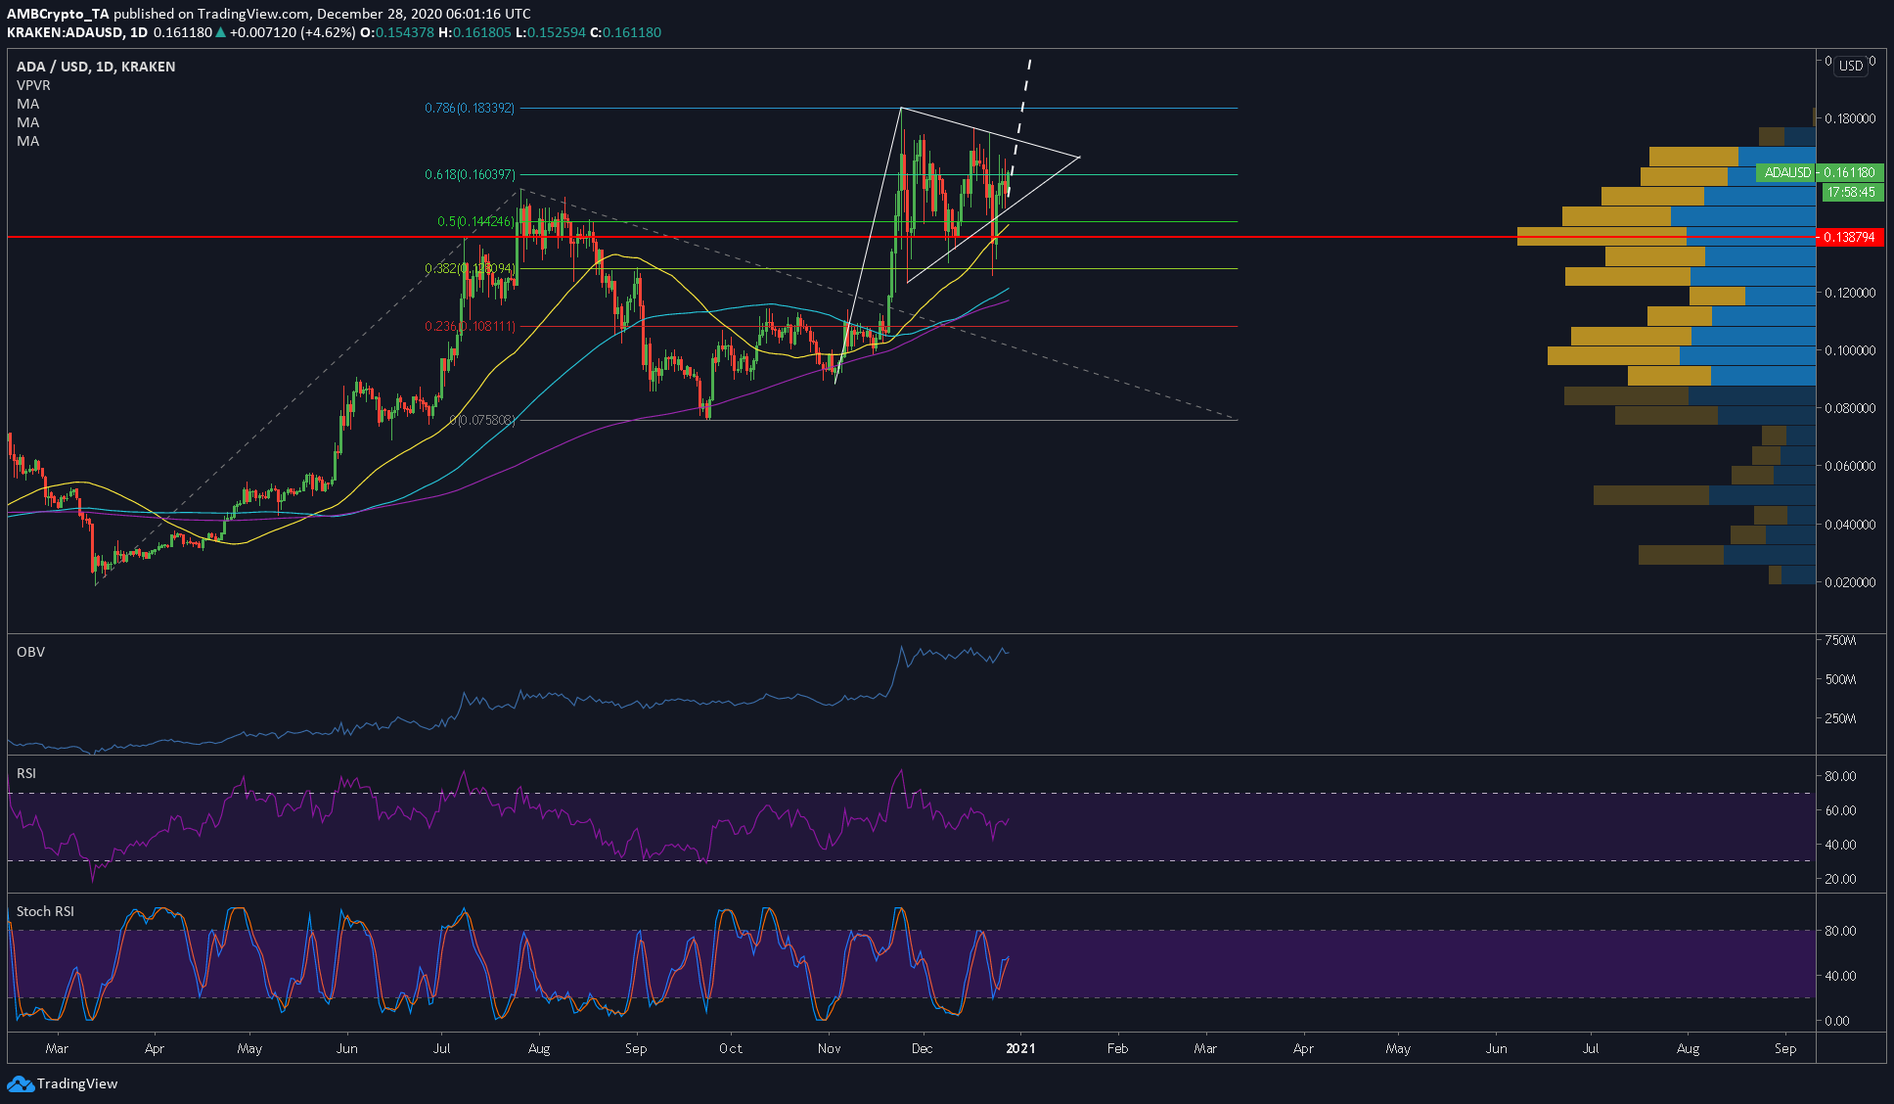Click the OBV pane label
The height and width of the screenshot is (1104, 1894).
pos(30,652)
